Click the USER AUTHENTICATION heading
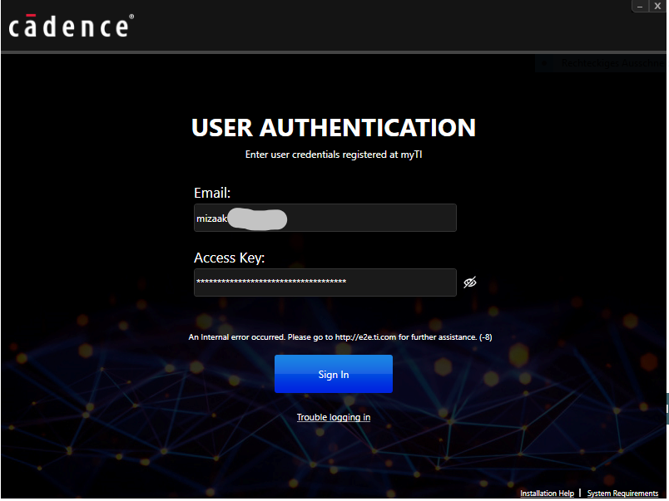This screenshot has height=501, width=669. (x=333, y=127)
